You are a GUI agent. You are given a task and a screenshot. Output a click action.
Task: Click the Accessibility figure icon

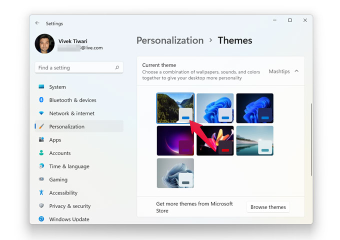coord(41,192)
